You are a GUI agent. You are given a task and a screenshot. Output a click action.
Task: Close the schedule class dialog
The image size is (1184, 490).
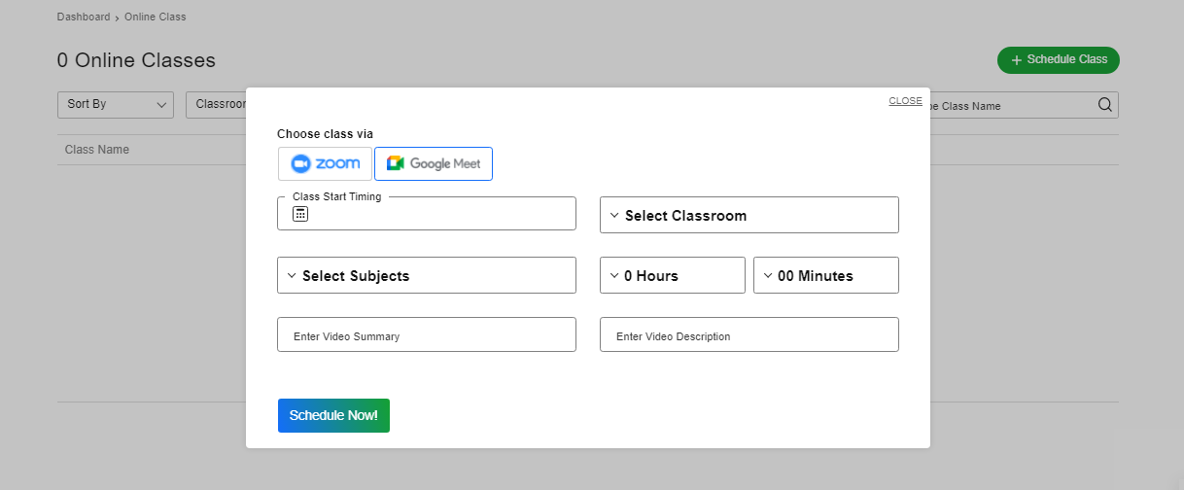coord(905,101)
